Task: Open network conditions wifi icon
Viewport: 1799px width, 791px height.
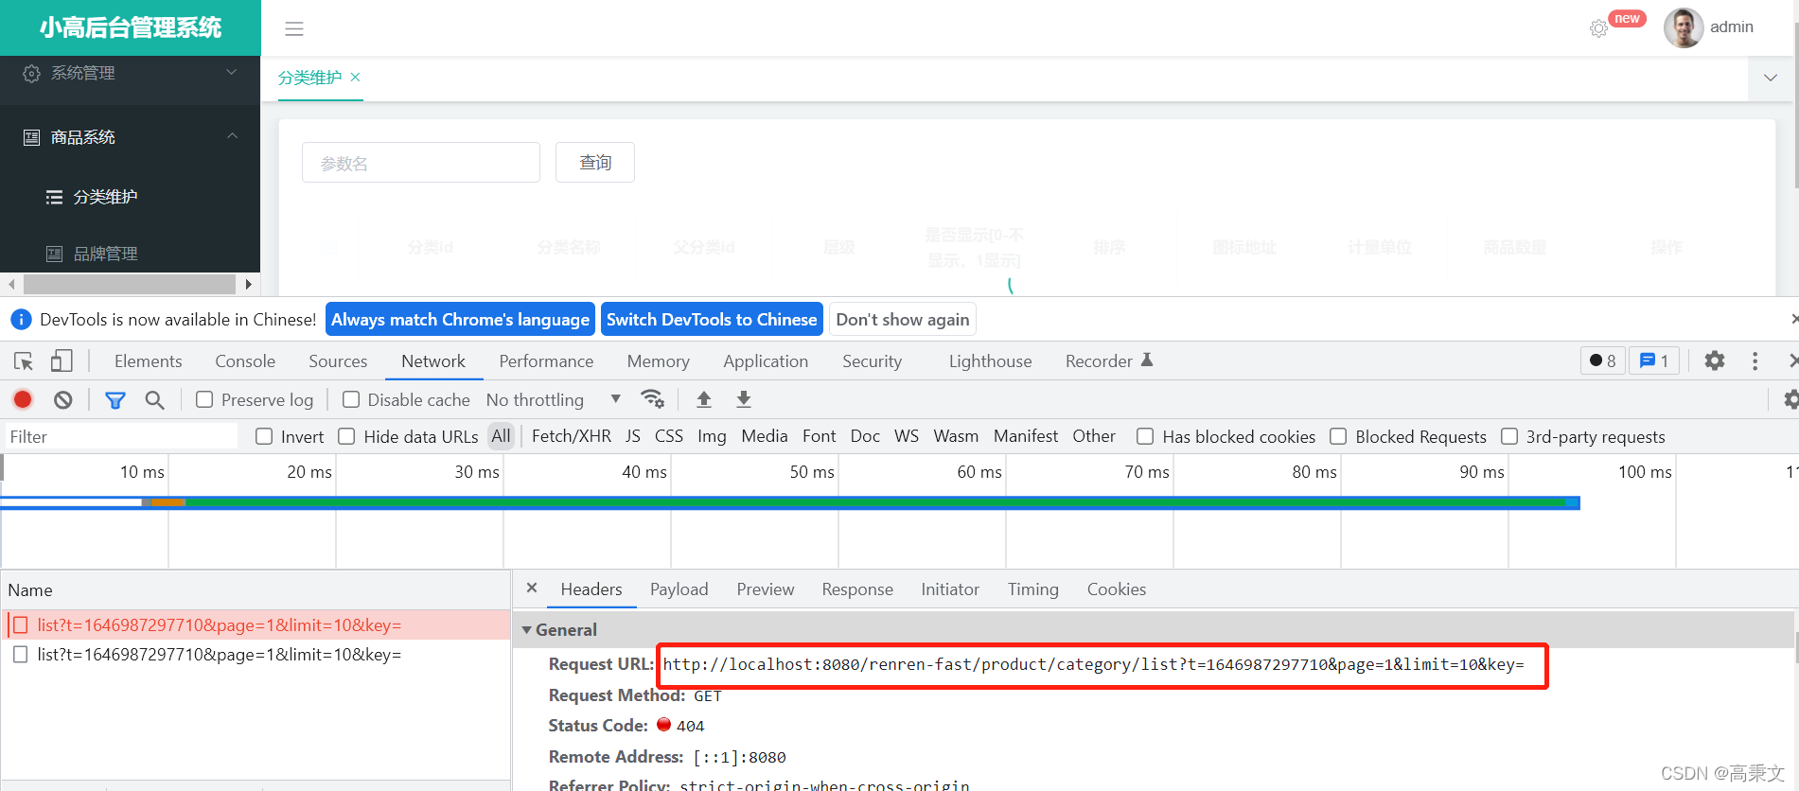Action: point(653,399)
